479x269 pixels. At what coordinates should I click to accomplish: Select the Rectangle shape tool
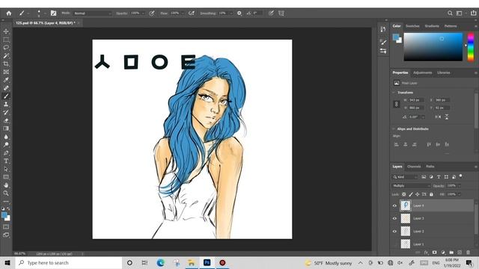coord(6,177)
